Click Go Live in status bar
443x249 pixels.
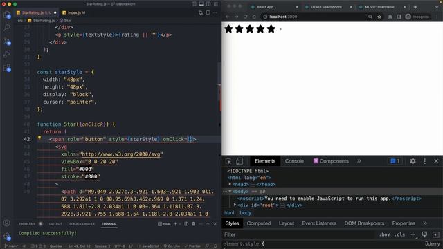click(x=172, y=246)
